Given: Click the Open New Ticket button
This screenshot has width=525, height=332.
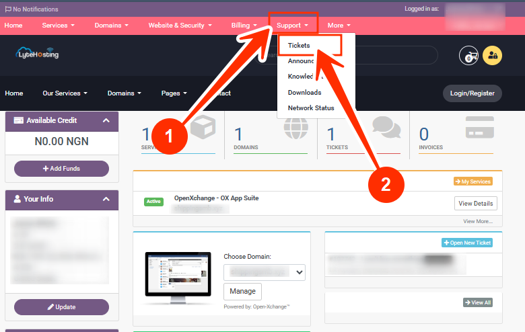Looking at the screenshot, I should pyautogui.click(x=466, y=243).
